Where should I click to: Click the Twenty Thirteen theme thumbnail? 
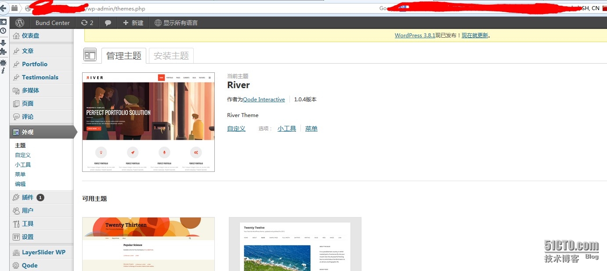148,244
